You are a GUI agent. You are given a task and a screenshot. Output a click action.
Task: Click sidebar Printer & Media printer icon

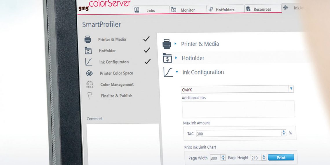click(x=88, y=39)
